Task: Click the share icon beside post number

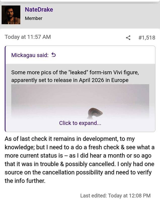Action: pyautogui.click(x=128, y=38)
